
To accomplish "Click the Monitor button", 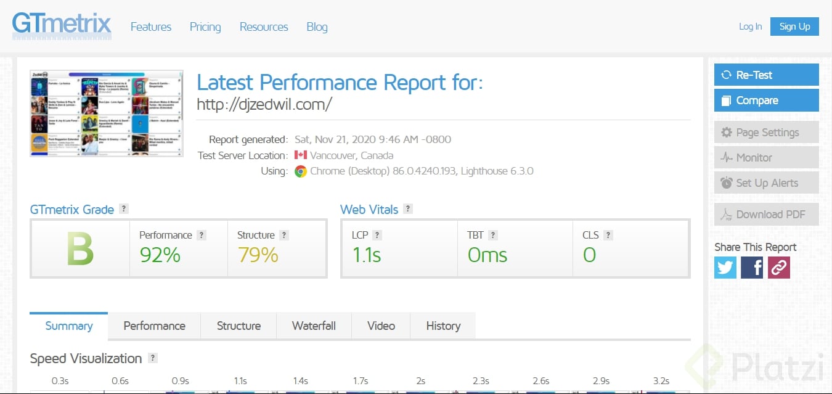I will point(766,157).
